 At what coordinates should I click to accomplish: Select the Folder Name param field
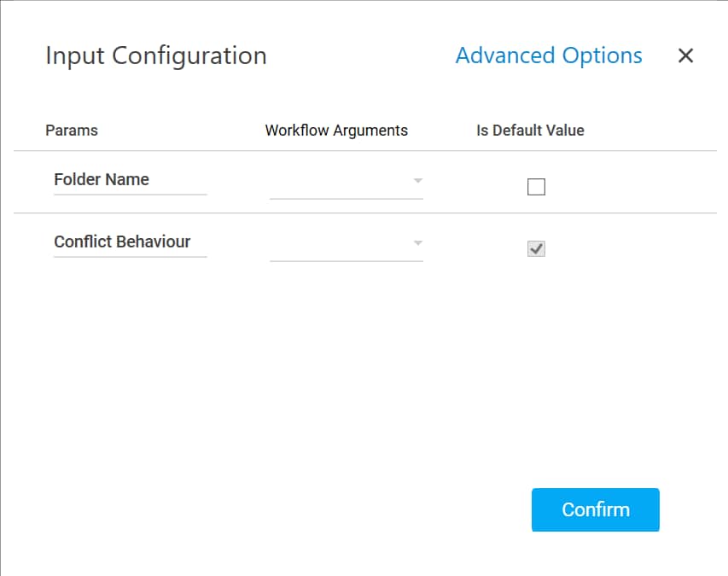(x=130, y=179)
